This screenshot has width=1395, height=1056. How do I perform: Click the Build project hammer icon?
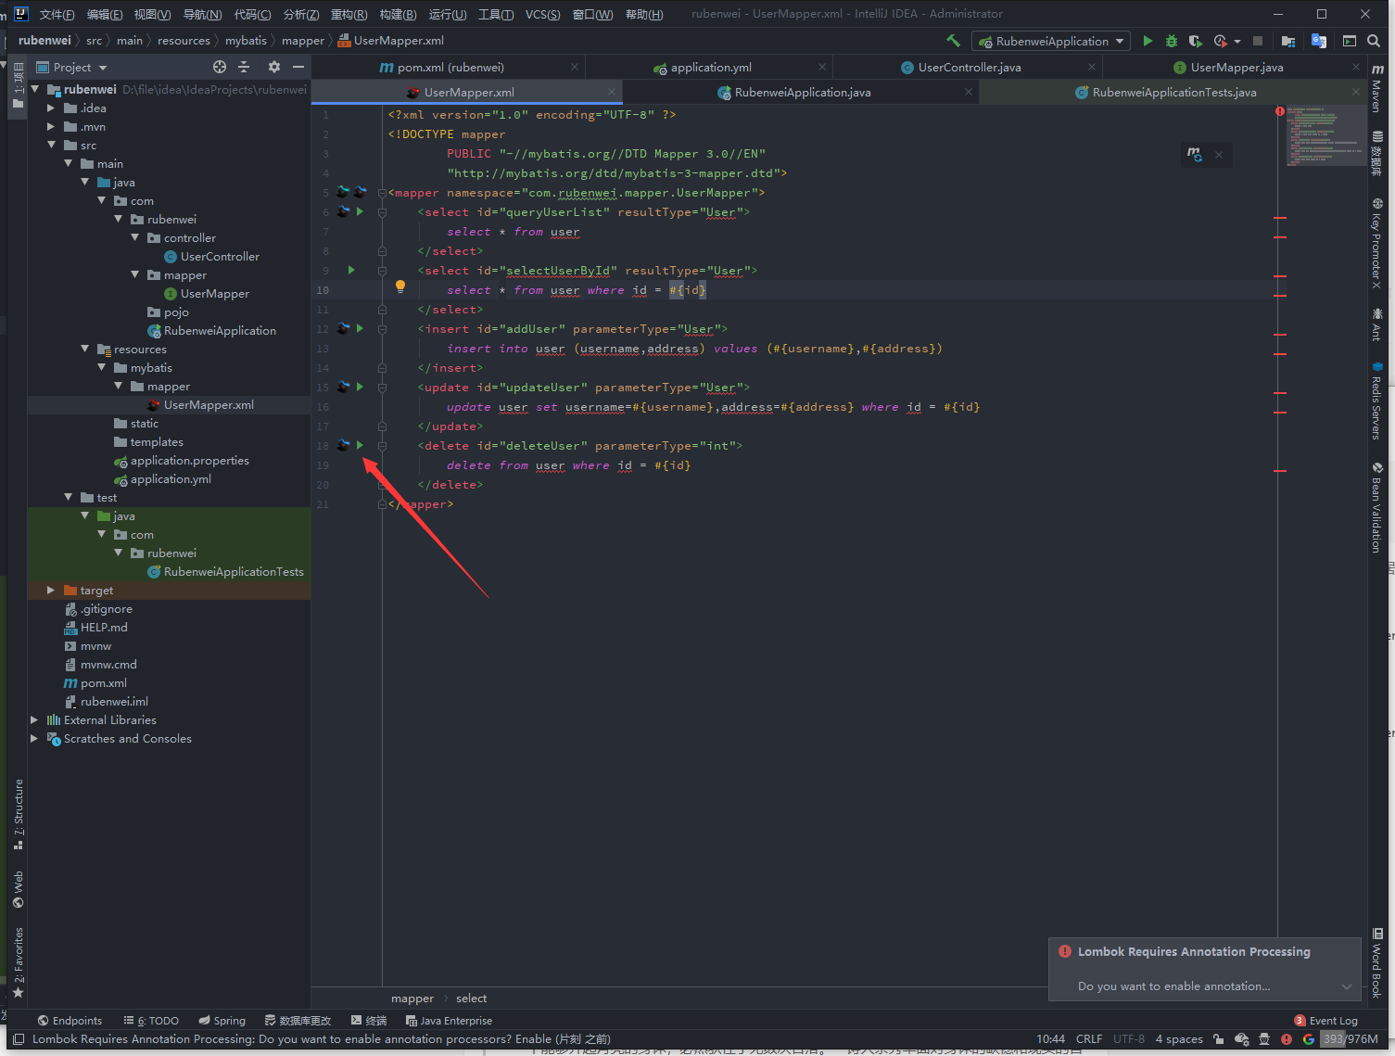(953, 41)
